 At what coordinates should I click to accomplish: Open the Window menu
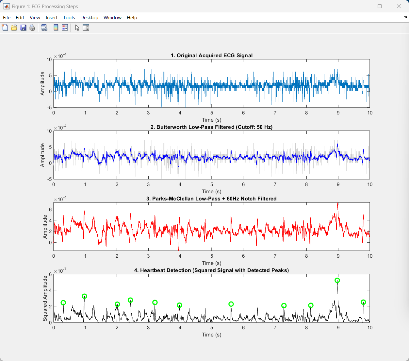[112, 18]
